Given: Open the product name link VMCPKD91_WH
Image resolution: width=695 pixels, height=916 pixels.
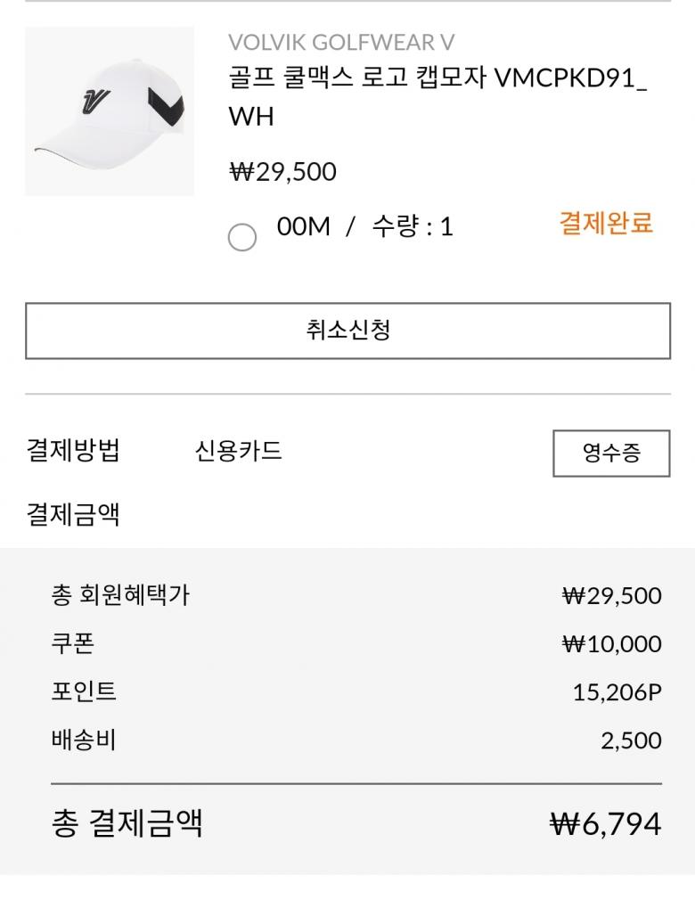Looking at the screenshot, I should click(437, 97).
